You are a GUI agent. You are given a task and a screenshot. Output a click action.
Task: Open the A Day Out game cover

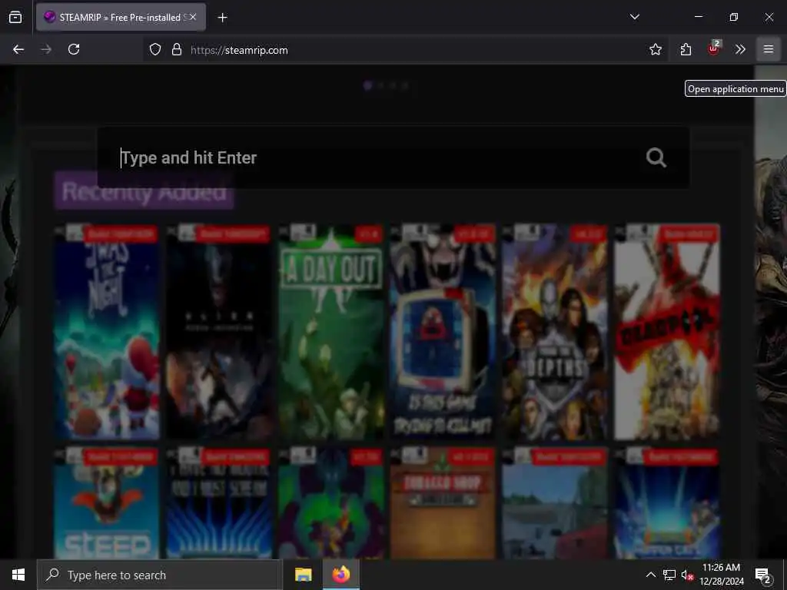coord(331,332)
